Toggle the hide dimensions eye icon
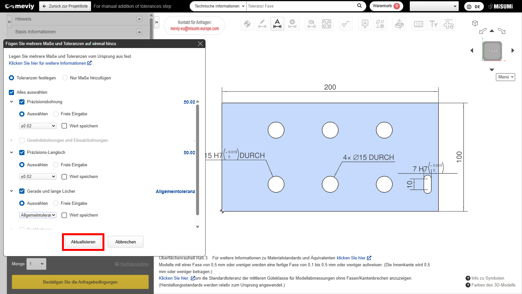 pos(312,24)
